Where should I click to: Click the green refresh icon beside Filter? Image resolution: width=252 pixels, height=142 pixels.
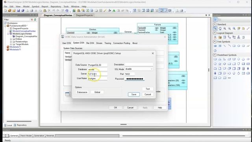tap(35, 19)
